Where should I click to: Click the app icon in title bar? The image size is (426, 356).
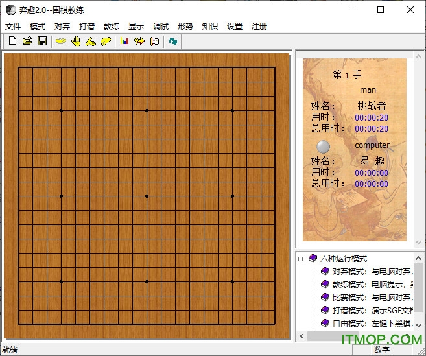point(11,10)
